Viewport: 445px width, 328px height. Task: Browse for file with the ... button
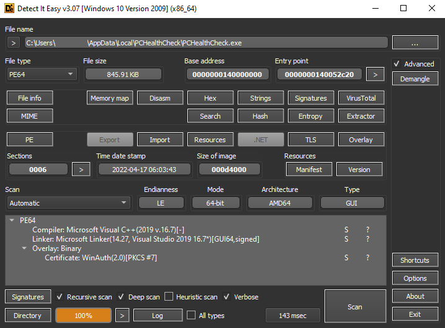(415, 43)
